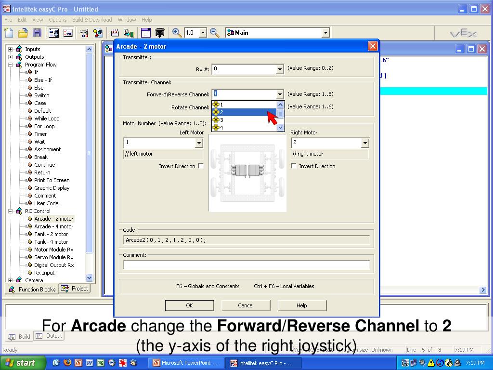493x370 pixels.
Task: Click the Outputs block category icon
Action: tap(19, 57)
